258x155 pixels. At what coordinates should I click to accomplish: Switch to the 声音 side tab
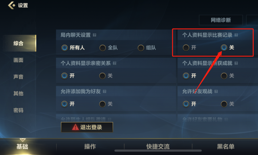coord(19,77)
